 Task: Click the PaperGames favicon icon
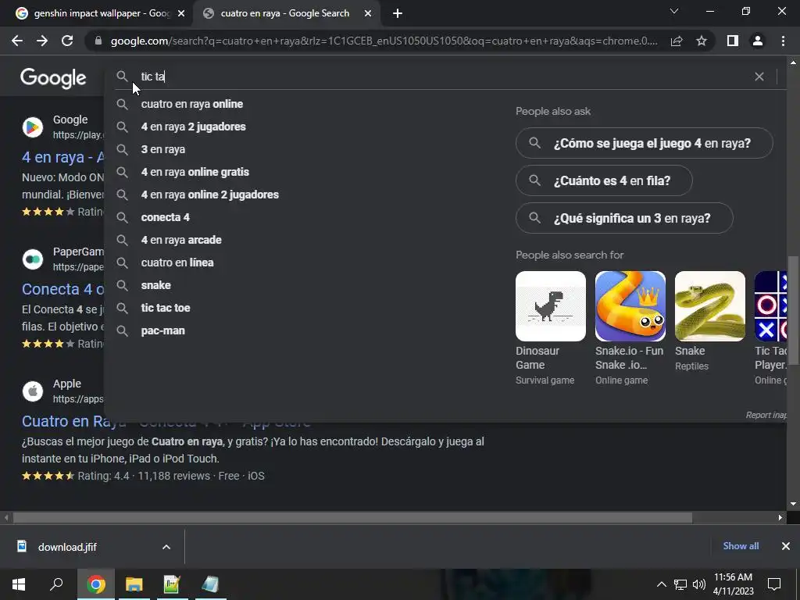pyautogui.click(x=33, y=259)
